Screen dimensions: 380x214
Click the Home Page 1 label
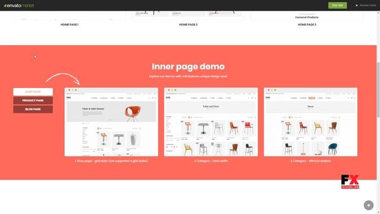69,24
